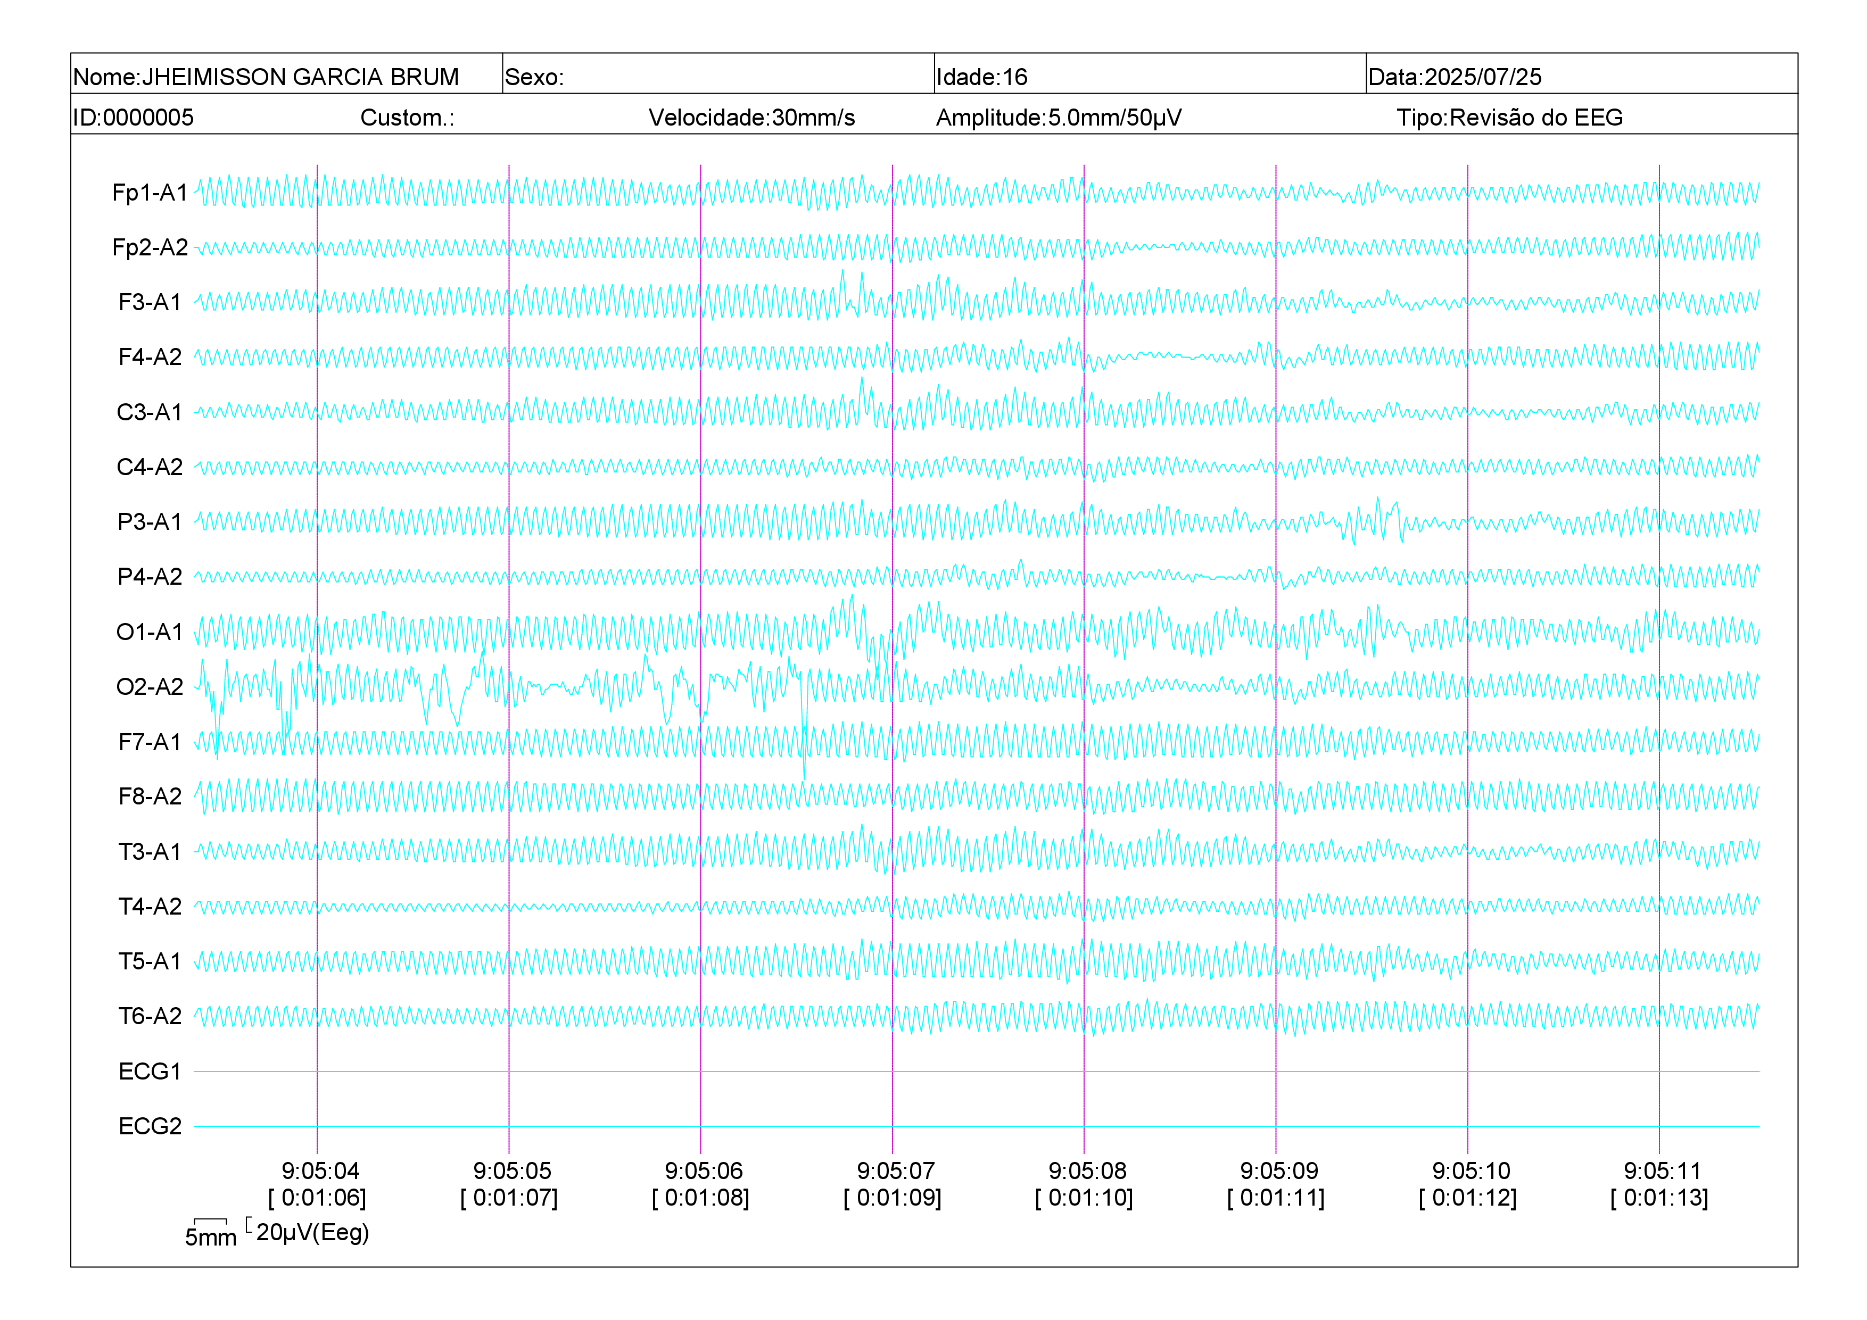Click the ID:0000005 text
Screen dimensions: 1867x1320
134,118
